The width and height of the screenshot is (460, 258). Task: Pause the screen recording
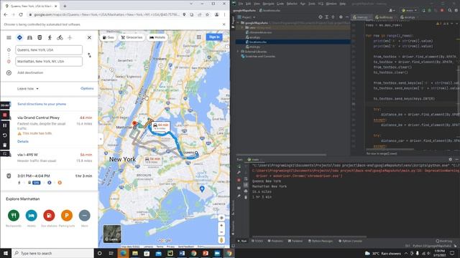click(5, 125)
